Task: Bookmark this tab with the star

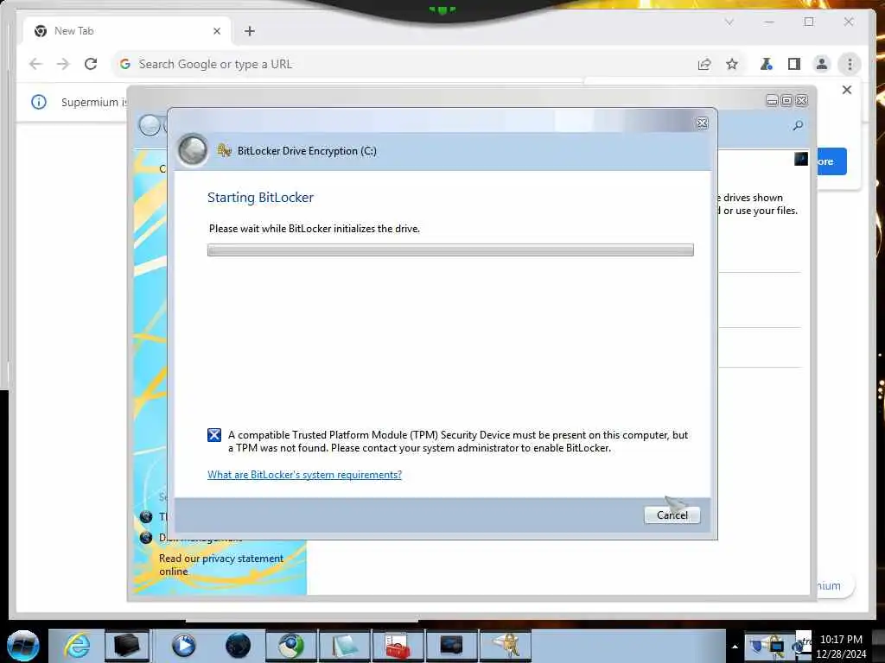Action: [x=731, y=64]
